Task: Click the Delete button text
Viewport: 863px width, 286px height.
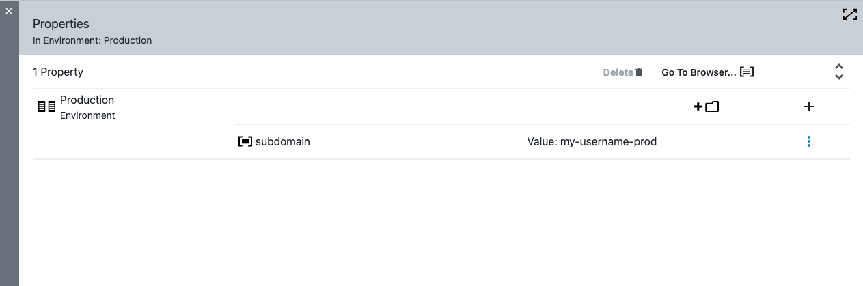Action: 618,72
